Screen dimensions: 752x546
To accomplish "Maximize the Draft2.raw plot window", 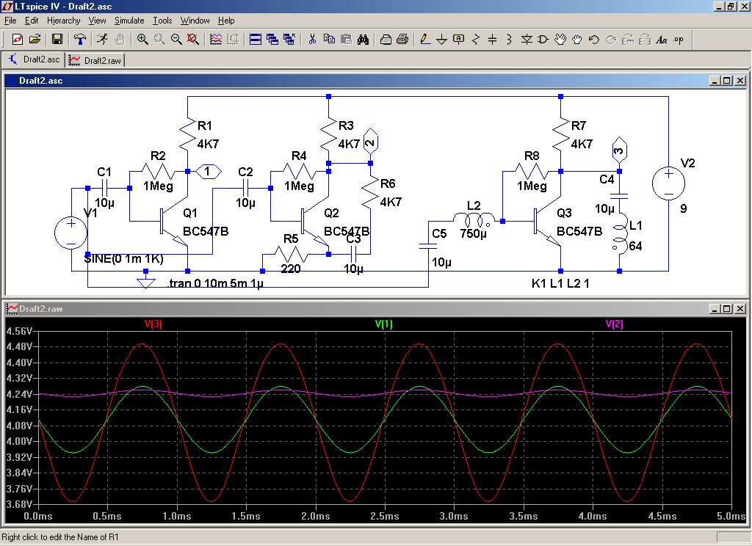I will [x=727, y=309].
